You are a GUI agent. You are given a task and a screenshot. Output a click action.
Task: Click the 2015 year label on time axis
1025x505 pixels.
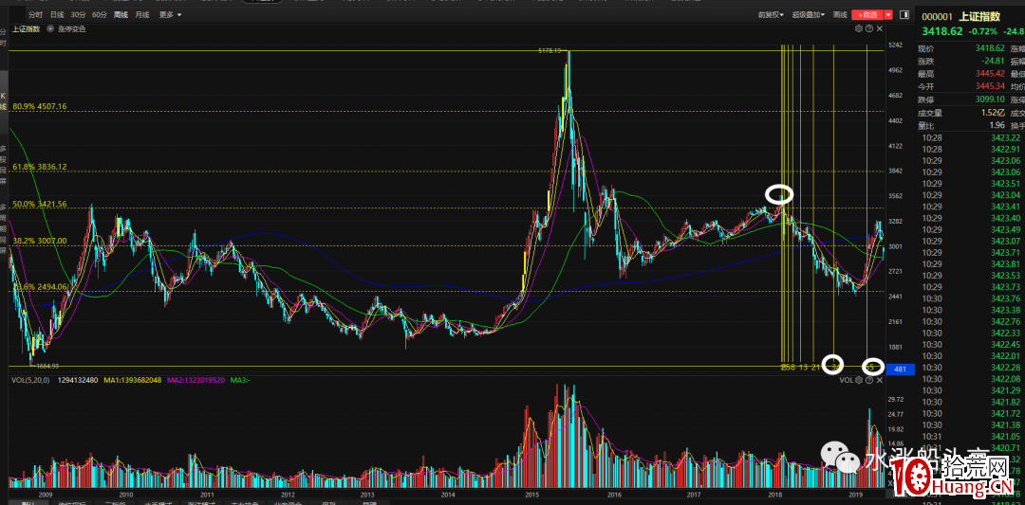(532, 494)
